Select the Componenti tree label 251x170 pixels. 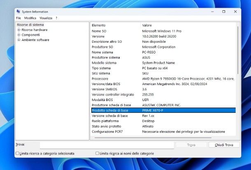point(30,35)
